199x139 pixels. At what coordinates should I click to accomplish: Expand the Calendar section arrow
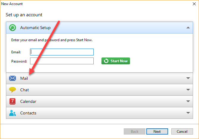pos(188,101)
